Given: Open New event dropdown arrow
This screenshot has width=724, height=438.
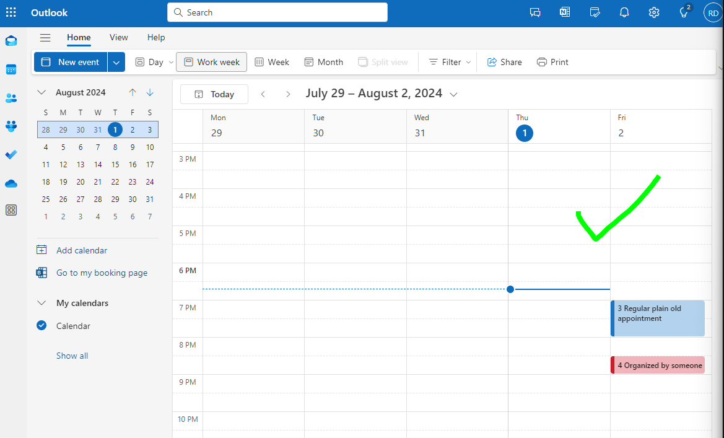Looking at the screenshot, I should coord(116,62).
